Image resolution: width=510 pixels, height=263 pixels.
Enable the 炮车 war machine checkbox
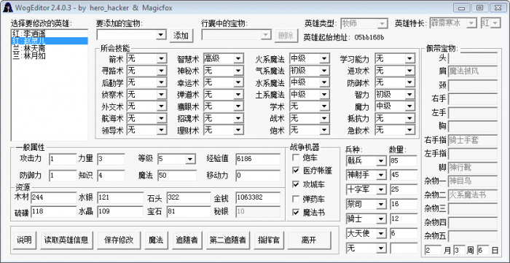point(296,158)
